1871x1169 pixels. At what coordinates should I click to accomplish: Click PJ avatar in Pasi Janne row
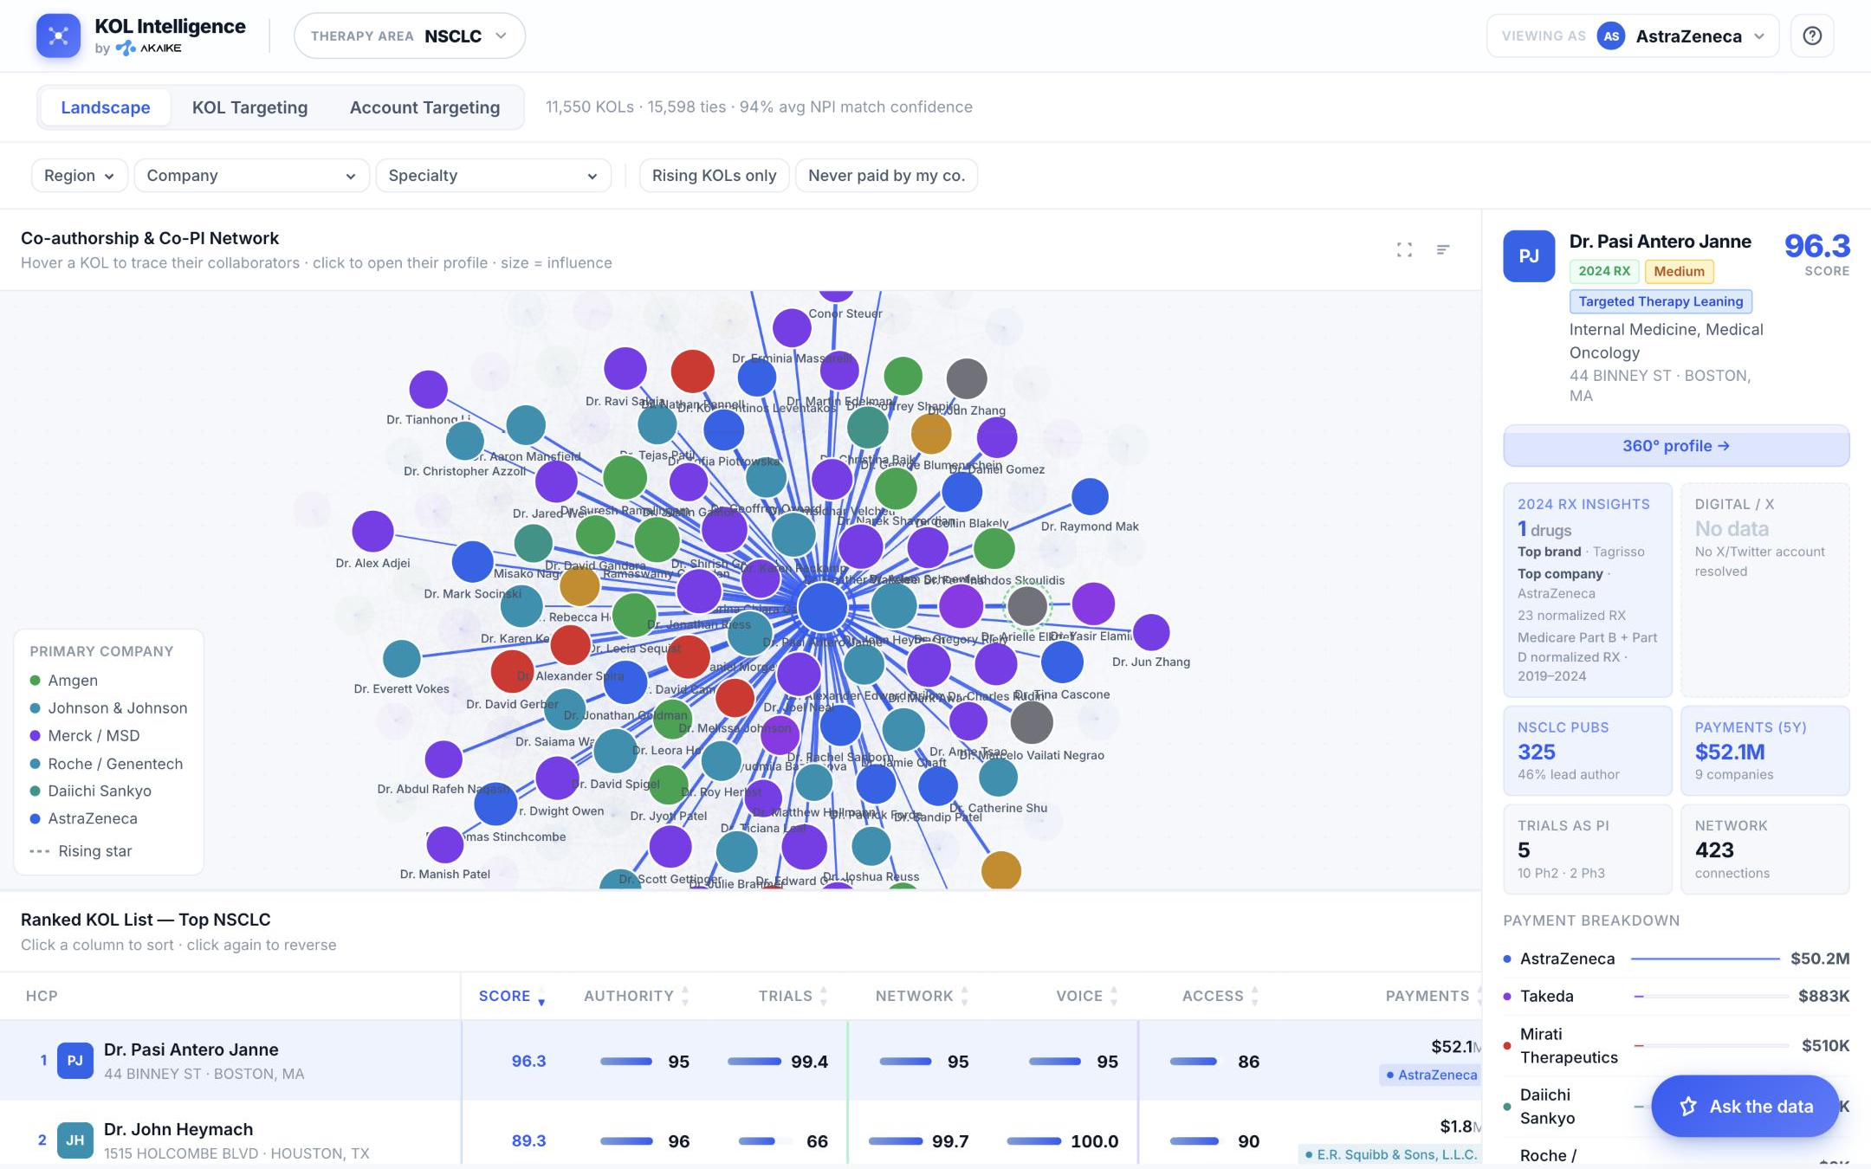click(75, 1061)
